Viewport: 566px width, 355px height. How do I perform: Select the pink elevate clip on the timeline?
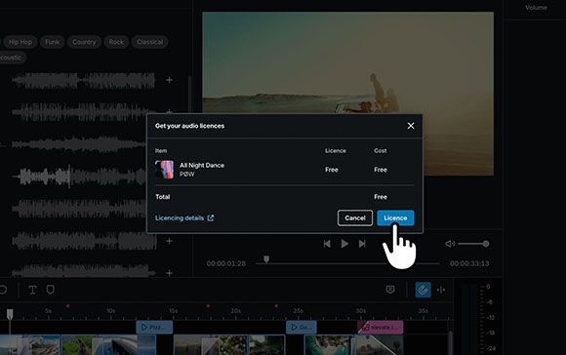[x=381, y=328]
